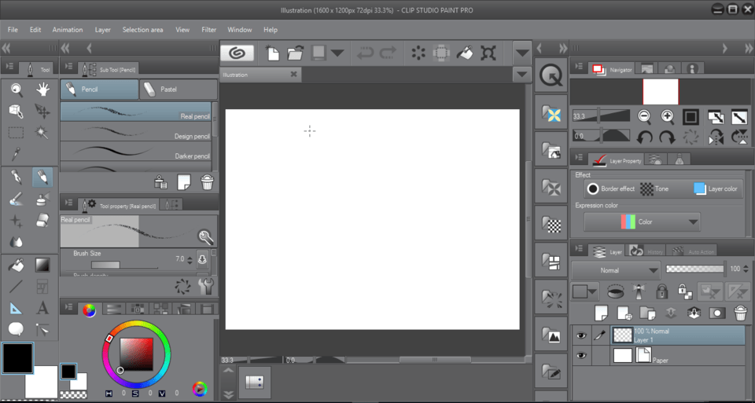
Task: Expand the command bar options arrow
Action: pyautogui.click(x=522, y=53)
